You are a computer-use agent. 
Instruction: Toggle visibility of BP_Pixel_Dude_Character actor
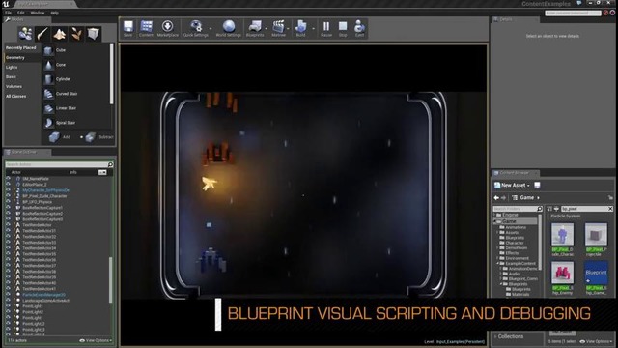click(x=8, y=195)
